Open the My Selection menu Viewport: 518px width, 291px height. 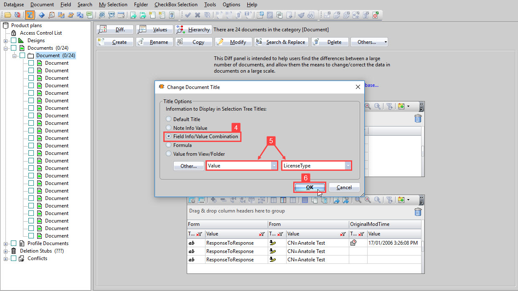pos(113,5)
